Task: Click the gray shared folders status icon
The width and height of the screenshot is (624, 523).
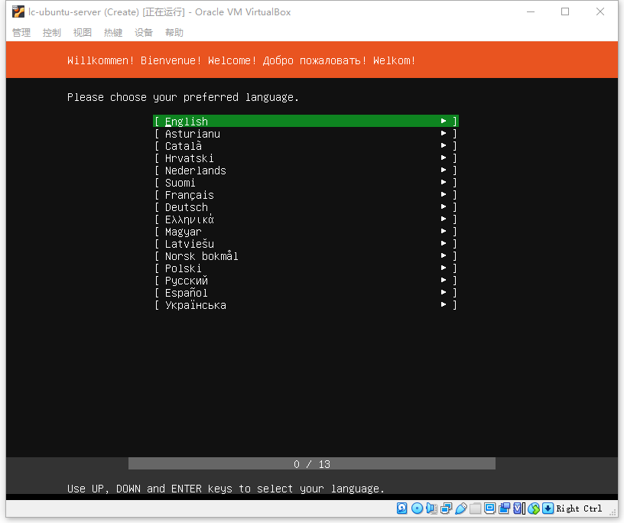Action: coord(475,508)
